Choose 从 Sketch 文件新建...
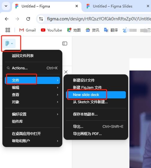 tap(96, 102)
